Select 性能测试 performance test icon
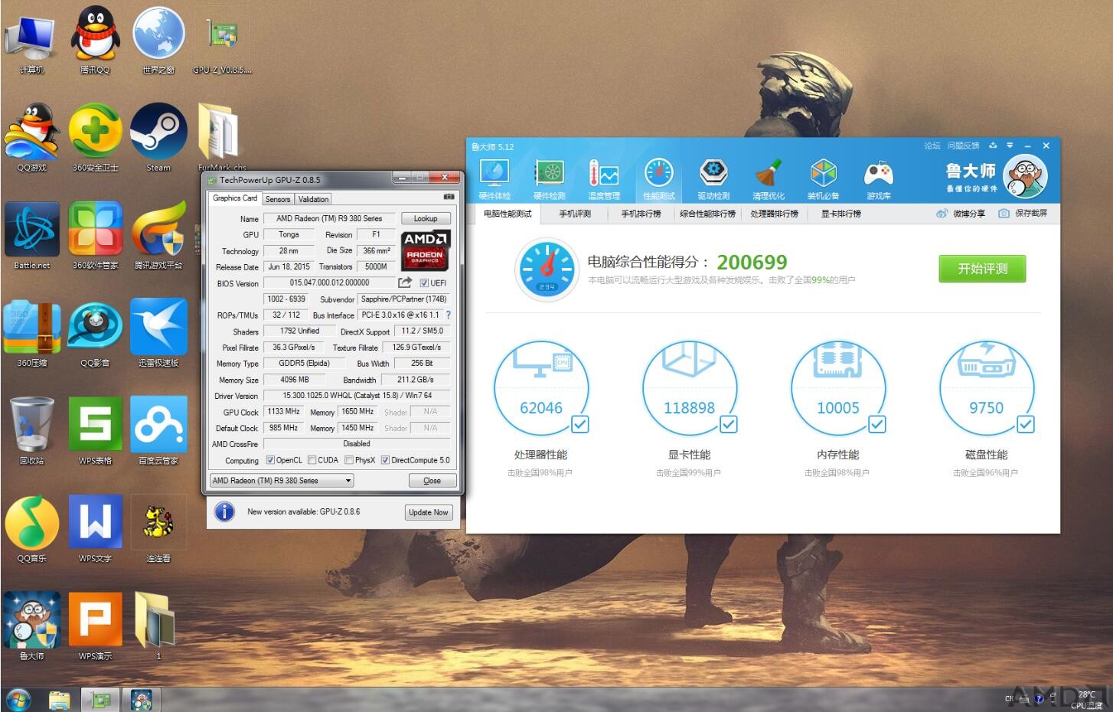Screen dimensions: 1113x712 coord(658,179)
